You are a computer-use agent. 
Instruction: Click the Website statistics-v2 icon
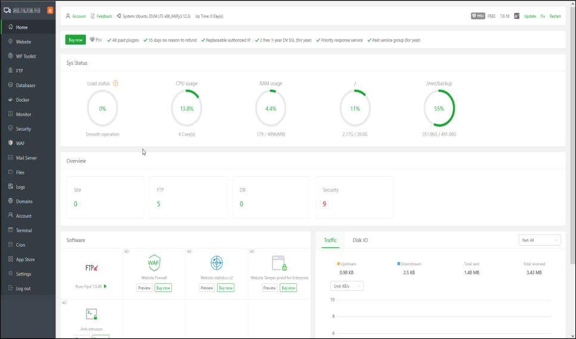click(216, 263)
